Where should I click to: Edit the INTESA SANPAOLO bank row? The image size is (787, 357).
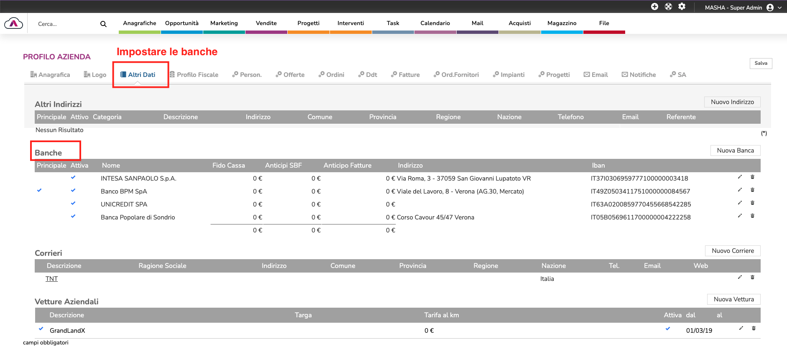click(740, 177)
